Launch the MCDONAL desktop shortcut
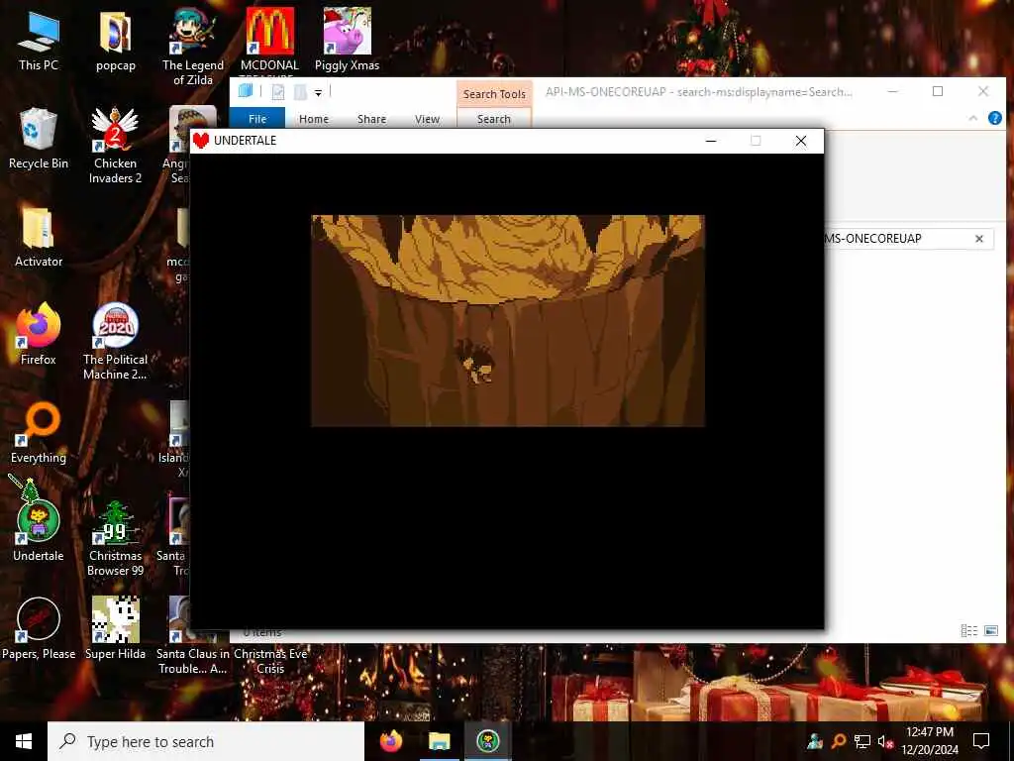 pyautogui.click(x=269, y=41)
